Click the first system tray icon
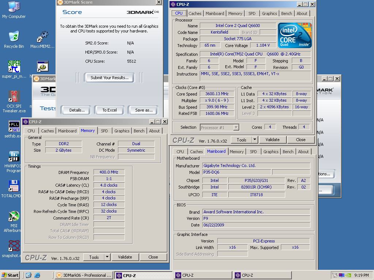The image size is (374, 280). [x=335, y=275]
